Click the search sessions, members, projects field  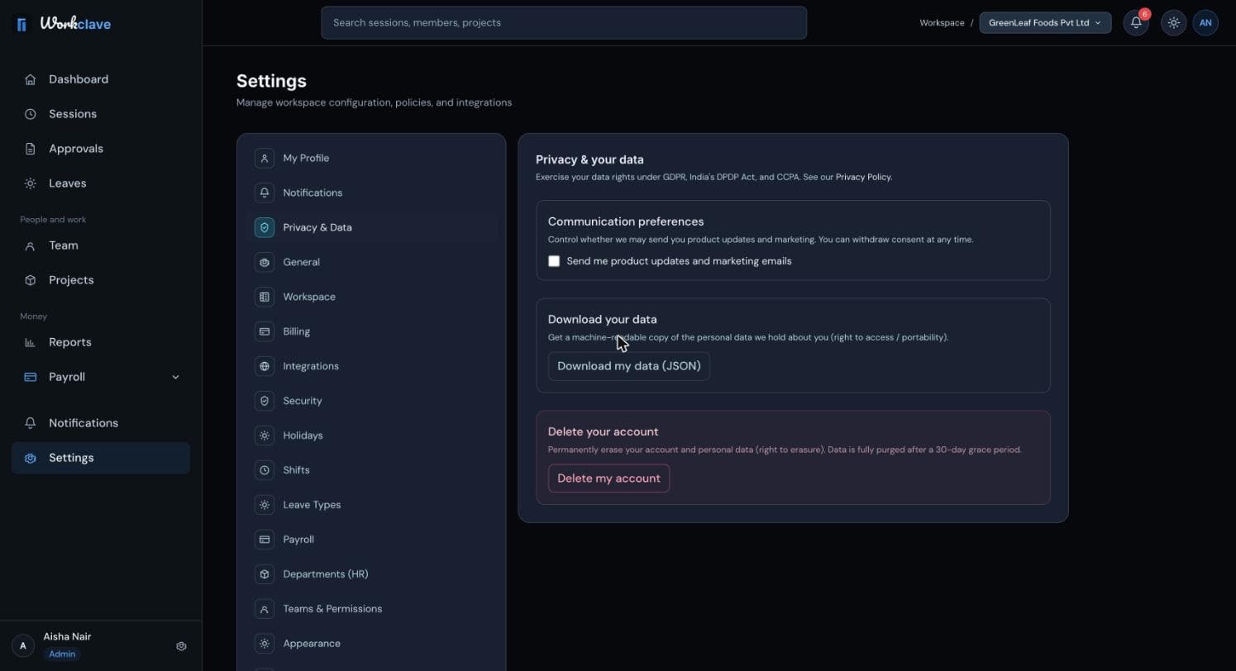[564, 23]
